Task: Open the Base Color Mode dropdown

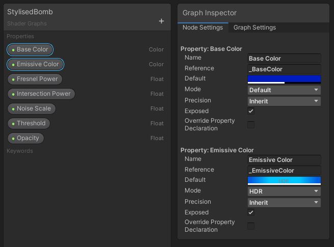Action: 284,90
